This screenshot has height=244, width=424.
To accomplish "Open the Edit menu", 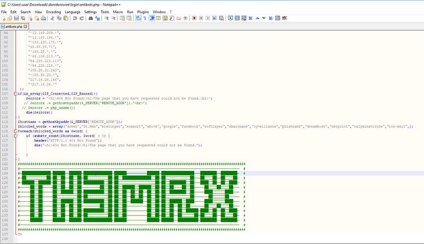I will click(13, 12).
